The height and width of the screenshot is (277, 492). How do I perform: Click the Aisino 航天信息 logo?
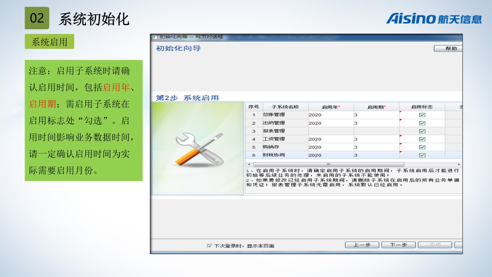(434, 18)
